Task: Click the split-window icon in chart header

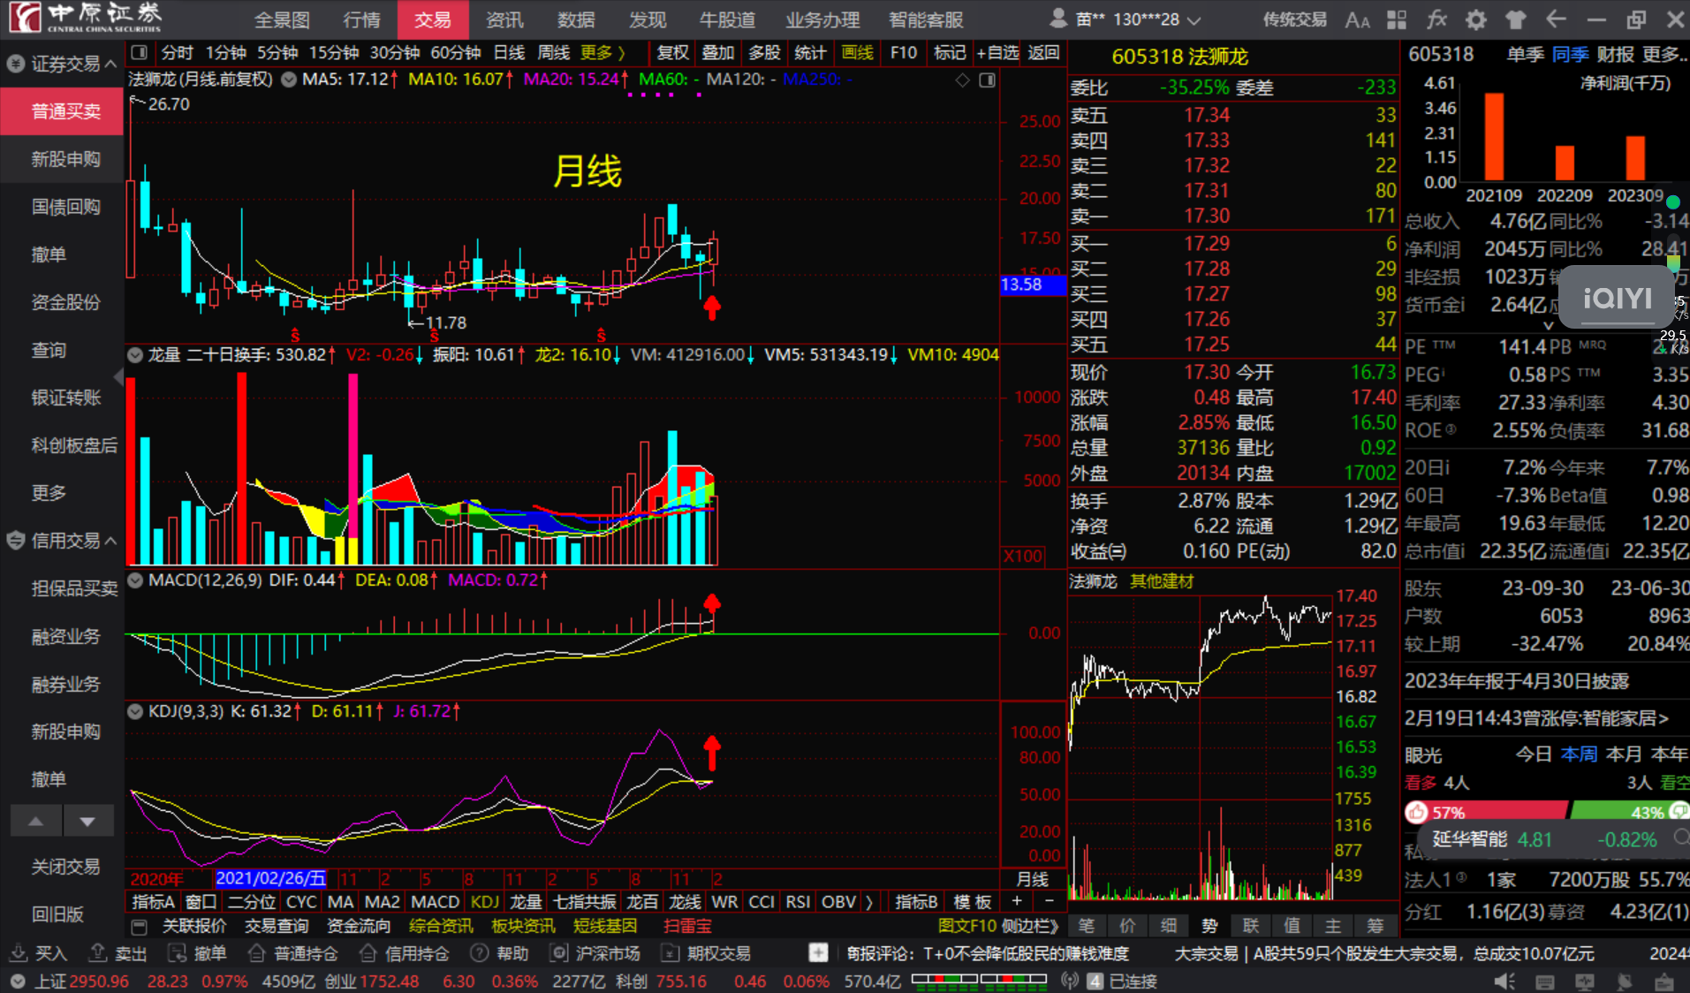Action: coord(988,80)
